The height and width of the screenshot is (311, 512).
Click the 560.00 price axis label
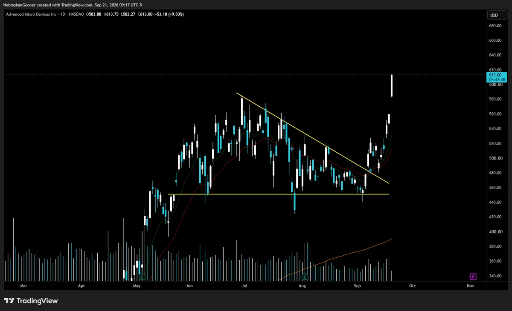click(x=495, y=114)
